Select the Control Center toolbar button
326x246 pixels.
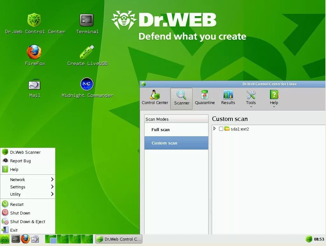point(155,97)
